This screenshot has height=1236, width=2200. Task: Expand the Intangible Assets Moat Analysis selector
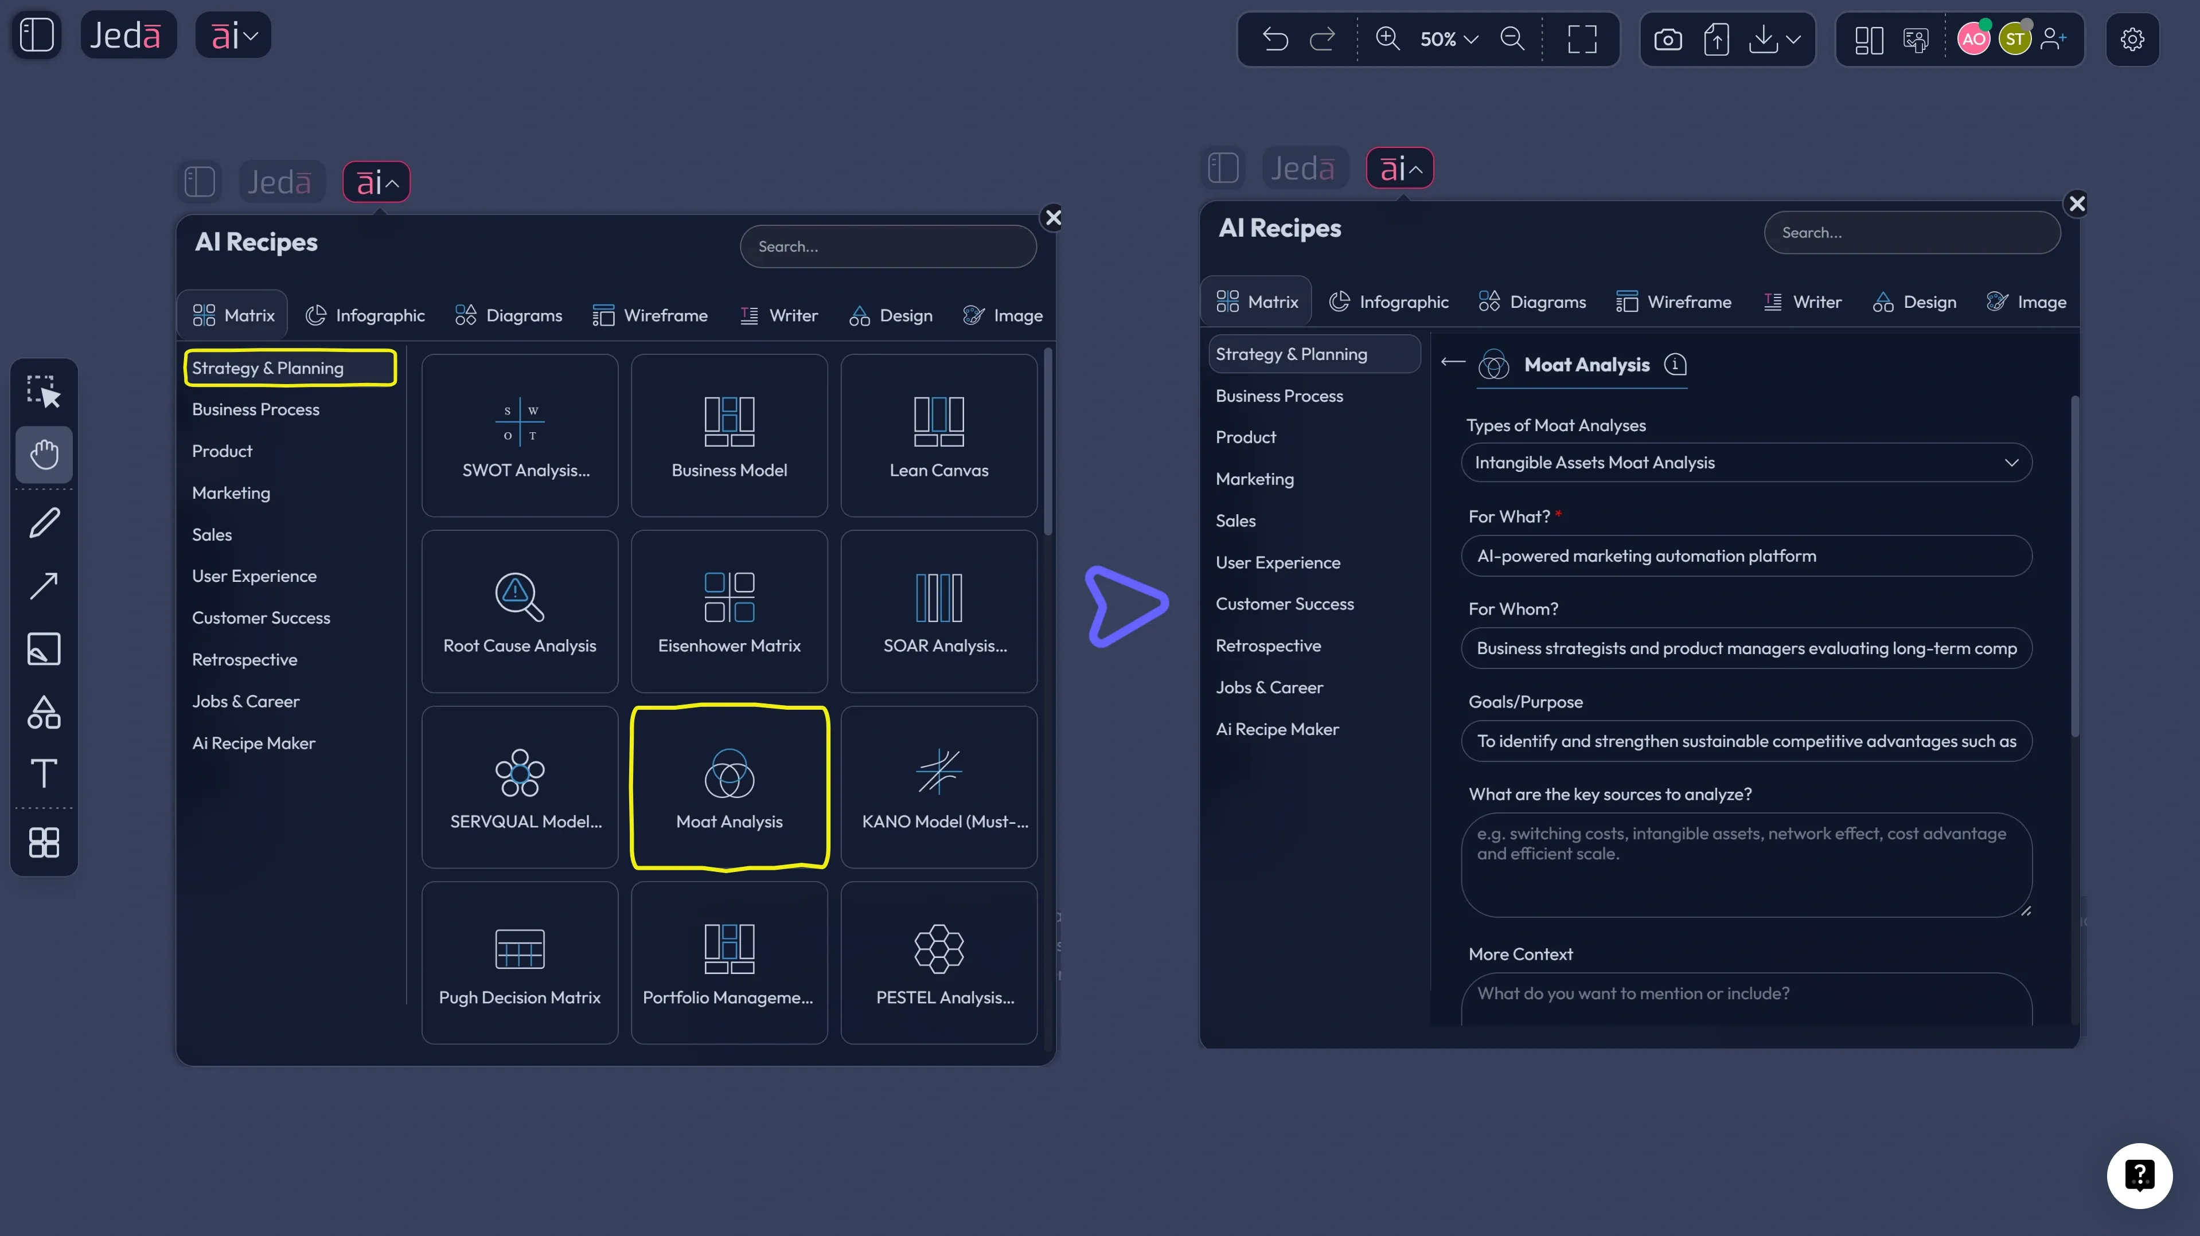[x=2011, y=462]
